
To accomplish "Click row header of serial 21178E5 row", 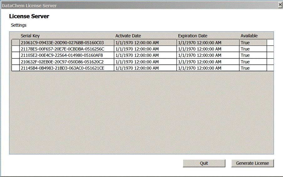I will pos(16,49).
